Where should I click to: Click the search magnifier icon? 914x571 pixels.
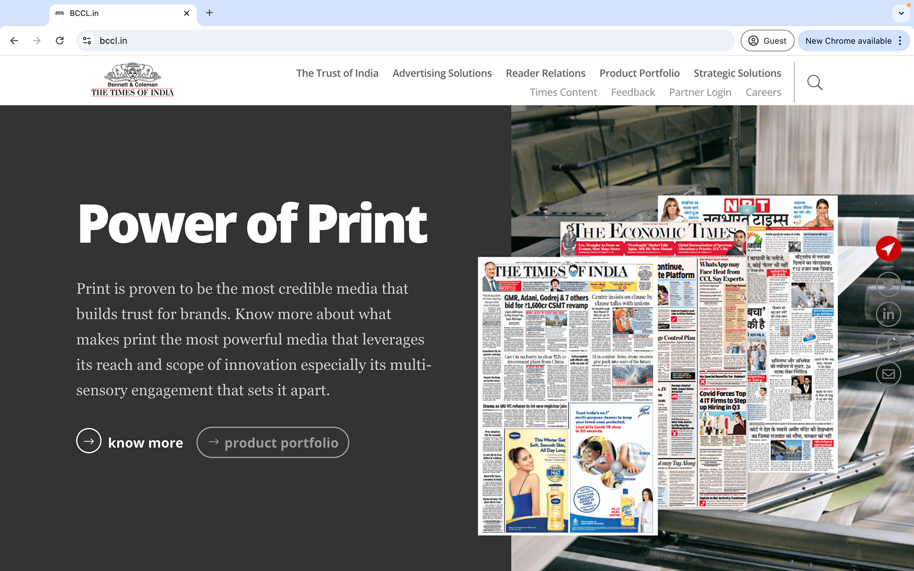[x=815, y=83]
